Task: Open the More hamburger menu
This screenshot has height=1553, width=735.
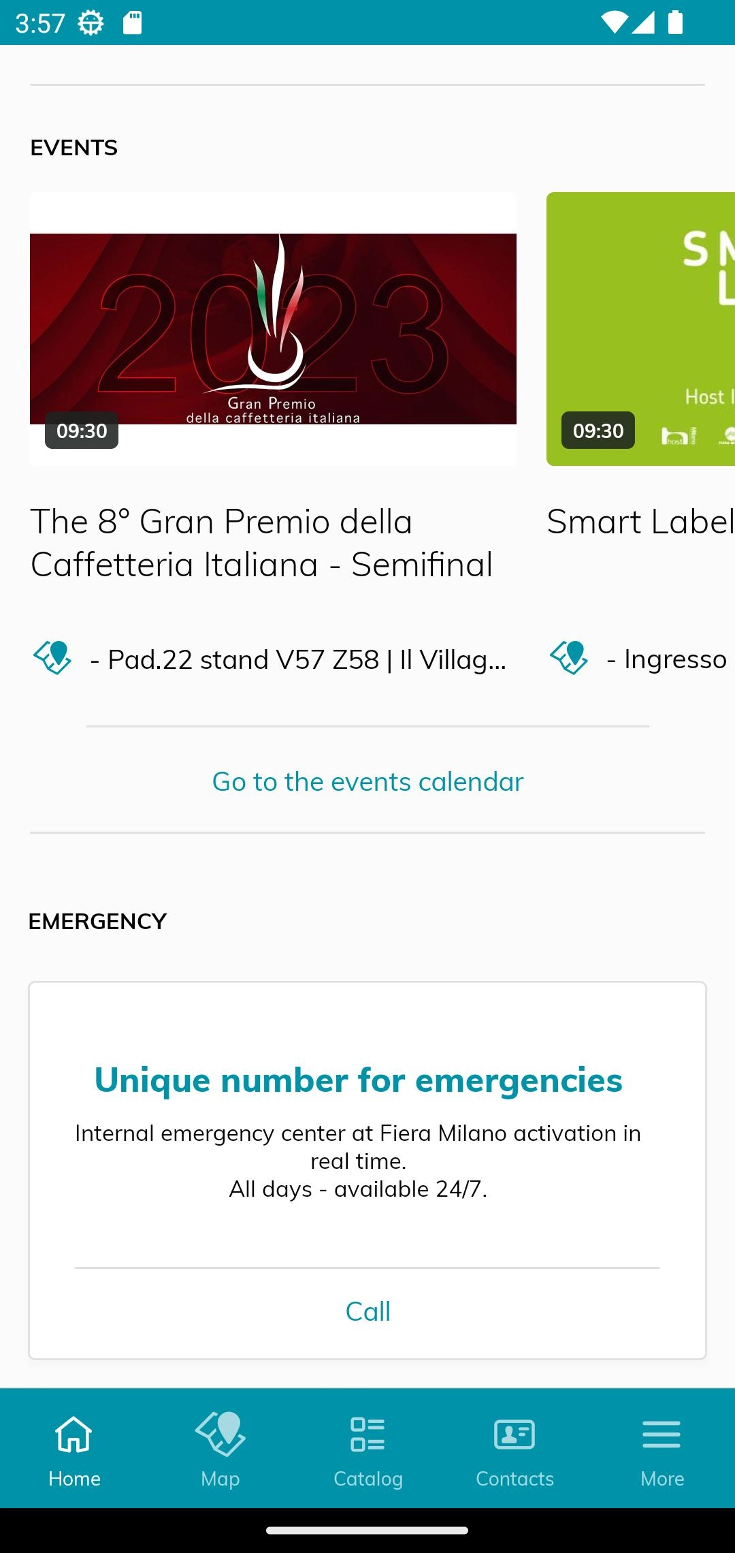Action: pos(661,1434)
